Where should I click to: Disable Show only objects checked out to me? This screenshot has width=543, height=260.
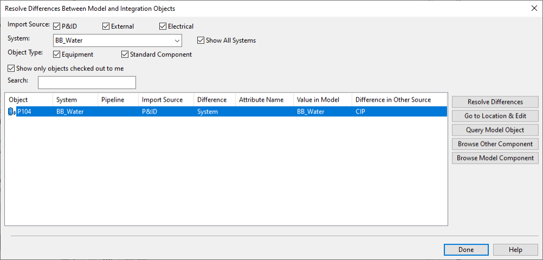point(11,69)
